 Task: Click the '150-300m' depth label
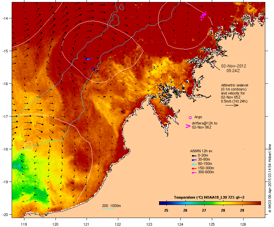pos(206,168)
